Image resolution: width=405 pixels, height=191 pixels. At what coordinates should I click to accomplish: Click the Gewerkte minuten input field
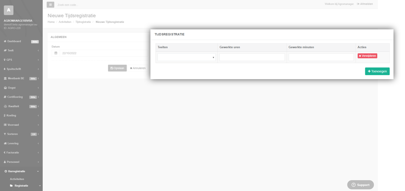coord(321,57)
